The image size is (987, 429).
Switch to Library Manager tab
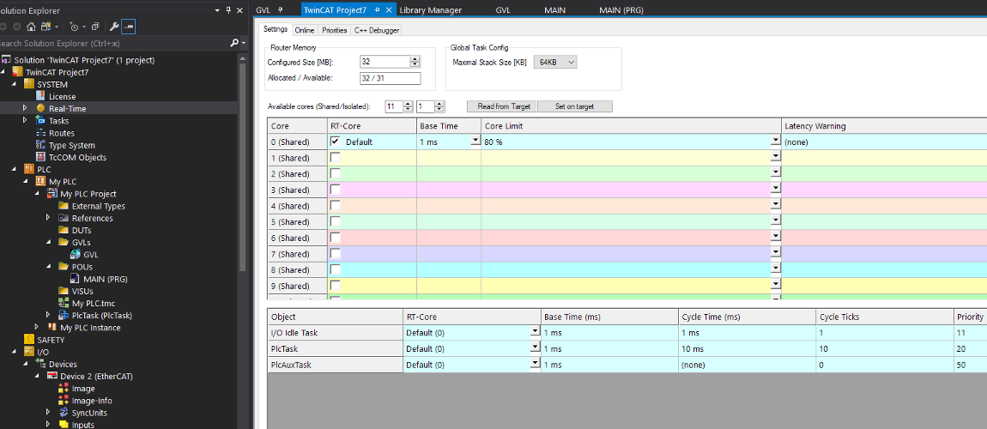click(x=431, y=10)
